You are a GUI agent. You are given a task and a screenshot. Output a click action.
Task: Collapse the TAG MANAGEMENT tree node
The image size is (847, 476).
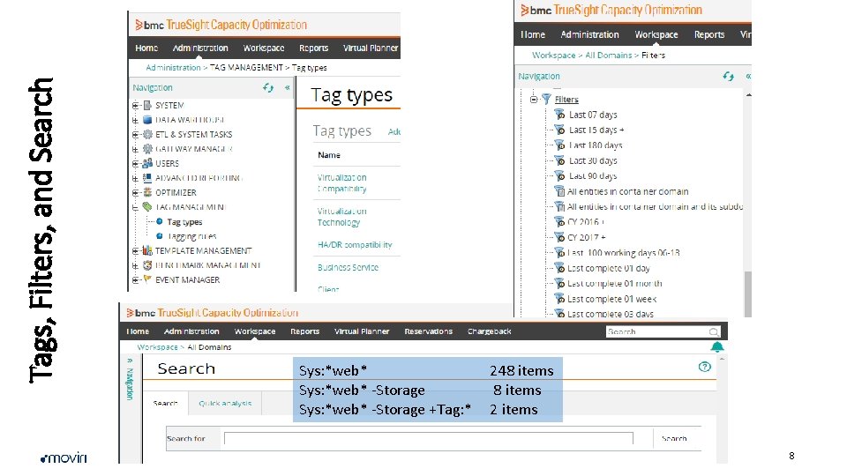[136, 207]
